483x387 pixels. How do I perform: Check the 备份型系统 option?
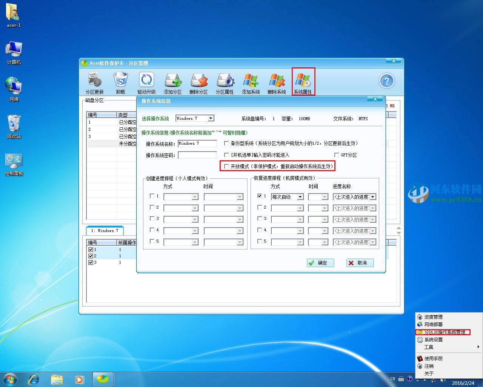tap(226, 143)
